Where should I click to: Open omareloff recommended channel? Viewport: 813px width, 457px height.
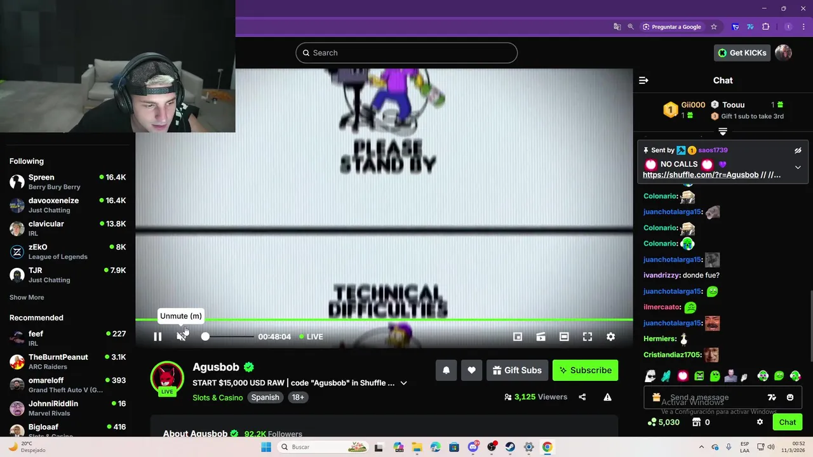[67, 385]
